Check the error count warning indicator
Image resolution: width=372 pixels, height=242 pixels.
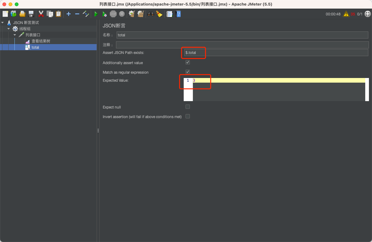coord(348,14)
